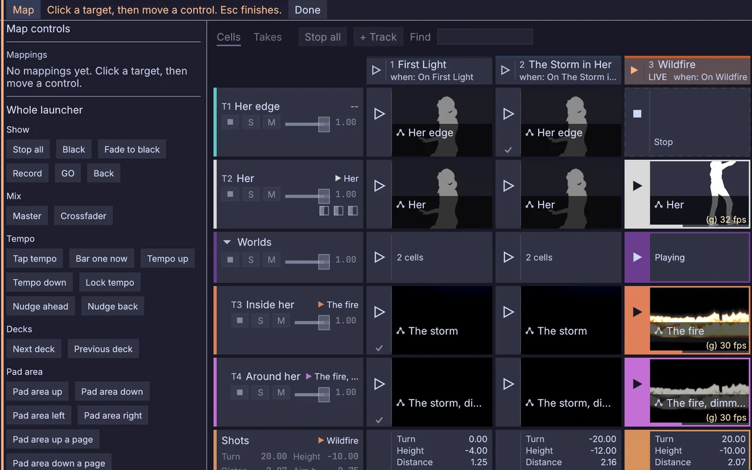Viewport: 752px width, 470px height.
Task: Launch Worlds group 2 cells in First Light
Action: pos(380,257)
